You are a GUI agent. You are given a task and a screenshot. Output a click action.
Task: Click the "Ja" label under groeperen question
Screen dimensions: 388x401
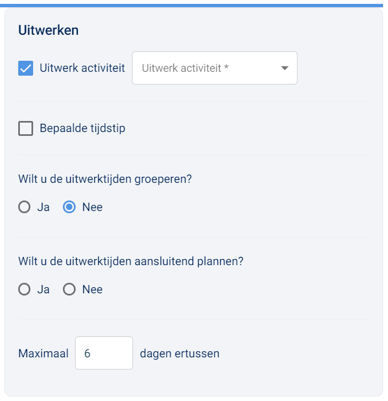pos(43,207)
